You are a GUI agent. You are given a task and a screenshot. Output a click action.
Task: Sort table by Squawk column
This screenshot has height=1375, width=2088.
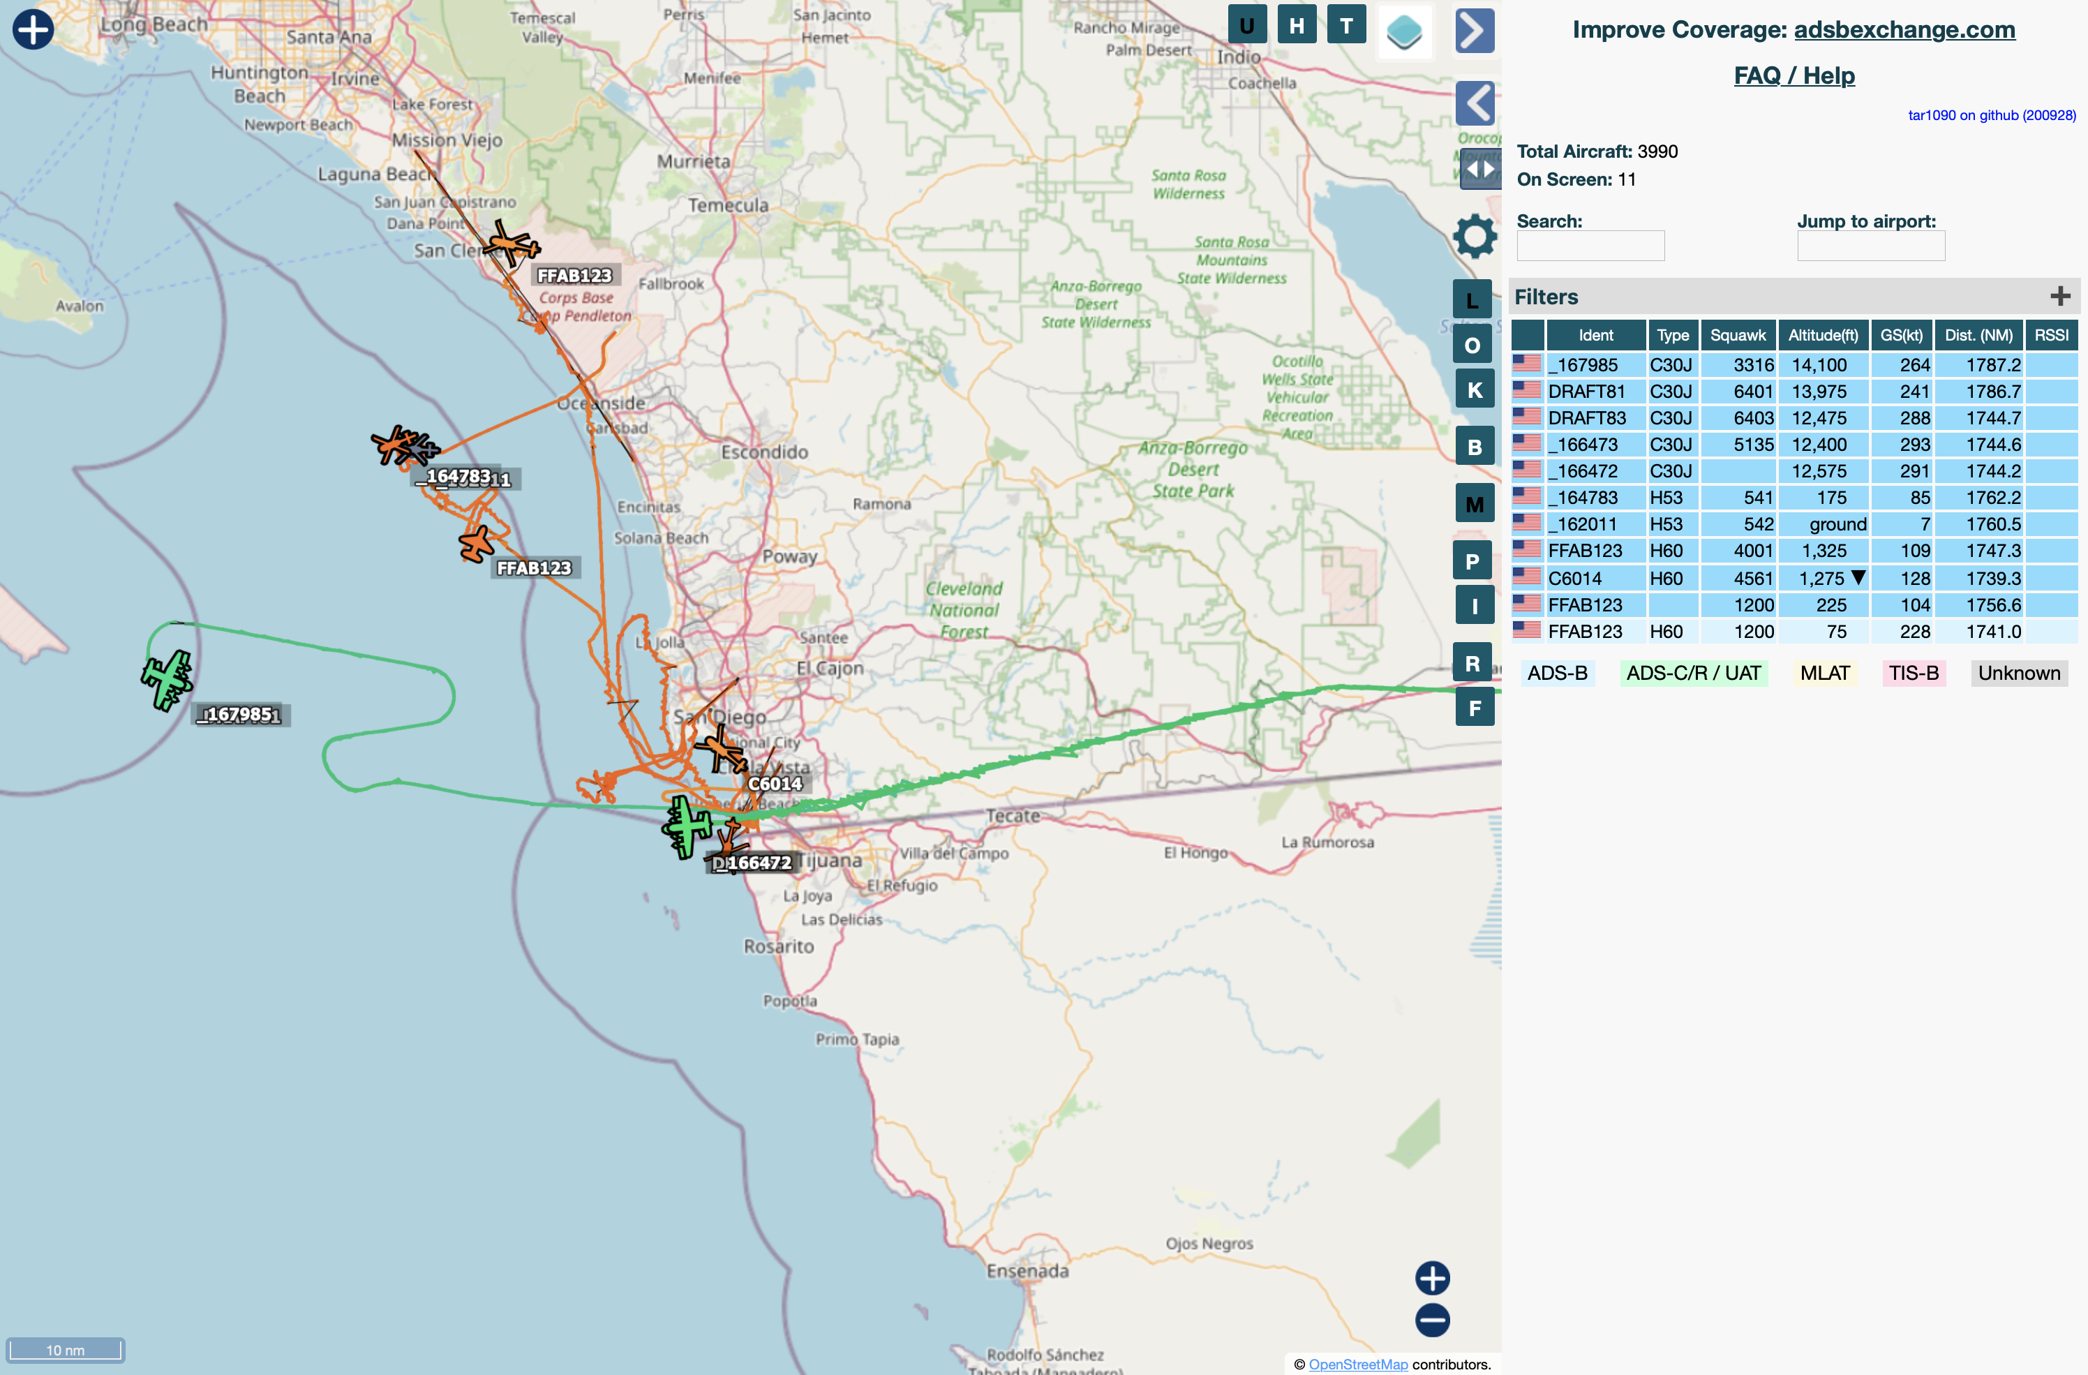(x=1738, y=335)
